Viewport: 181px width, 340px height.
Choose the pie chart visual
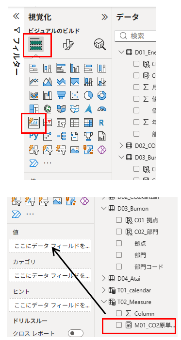(x=88, y=95)
